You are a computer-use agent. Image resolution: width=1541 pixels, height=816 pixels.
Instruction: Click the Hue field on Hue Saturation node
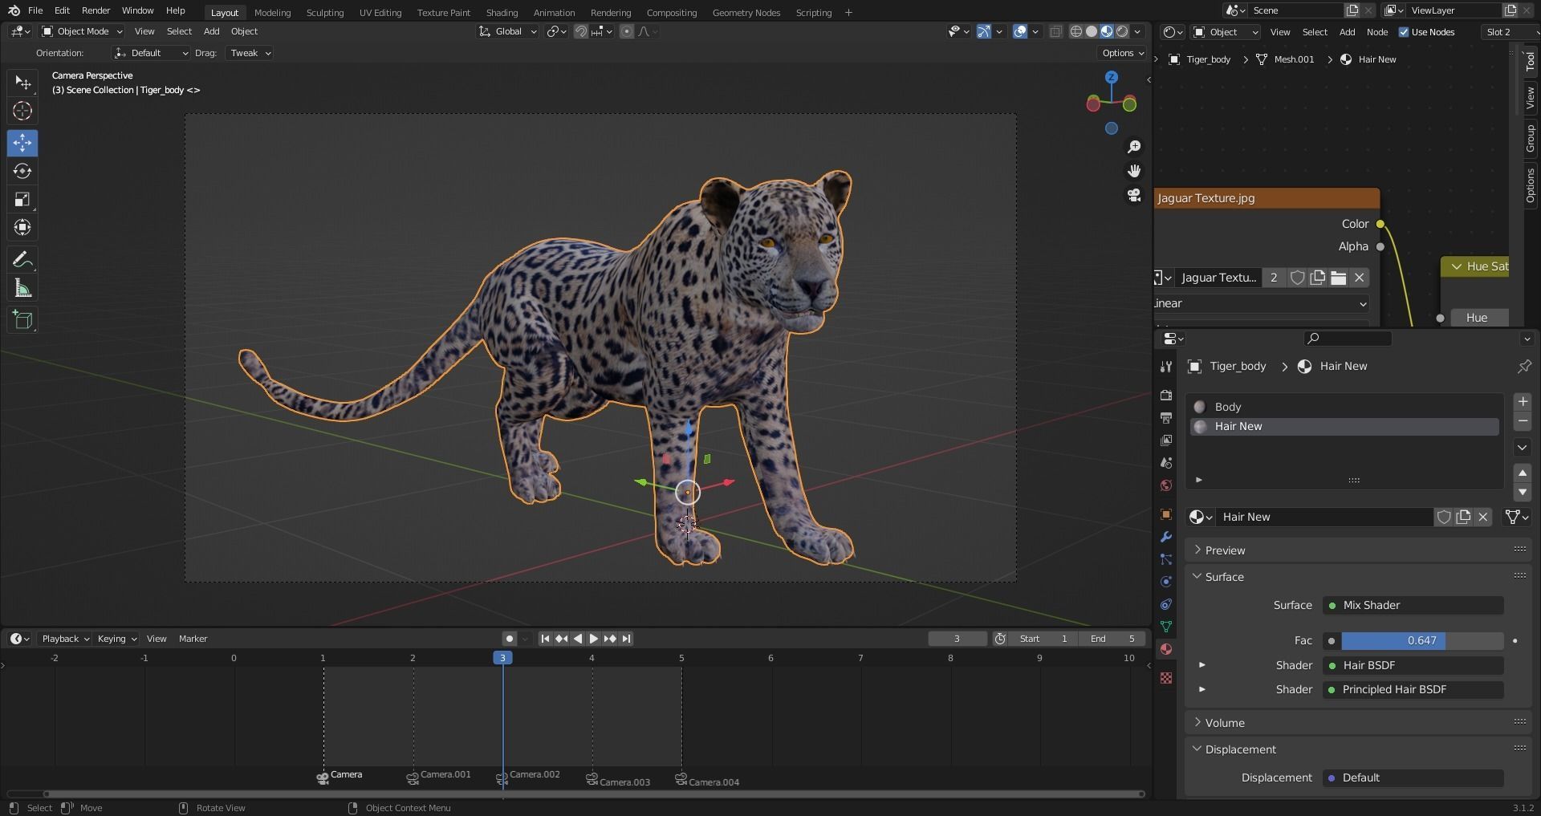1478,318
